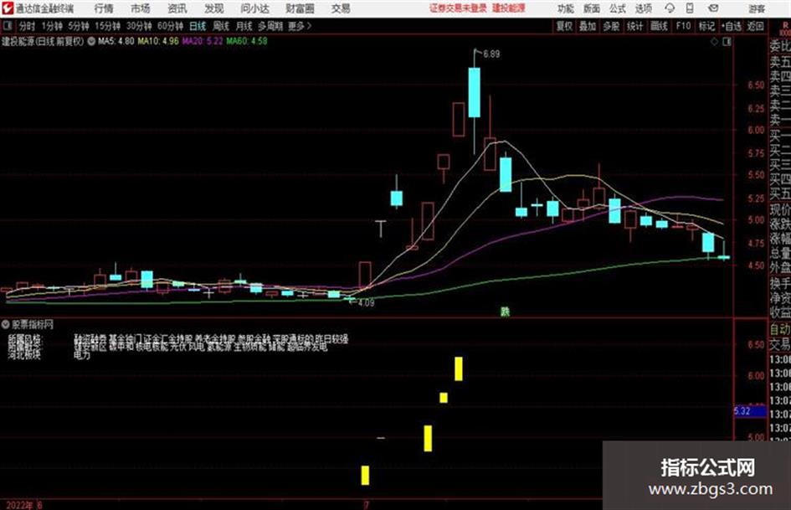
Task: Toggle the side panel icon near diamond
Action: (727, 42)
